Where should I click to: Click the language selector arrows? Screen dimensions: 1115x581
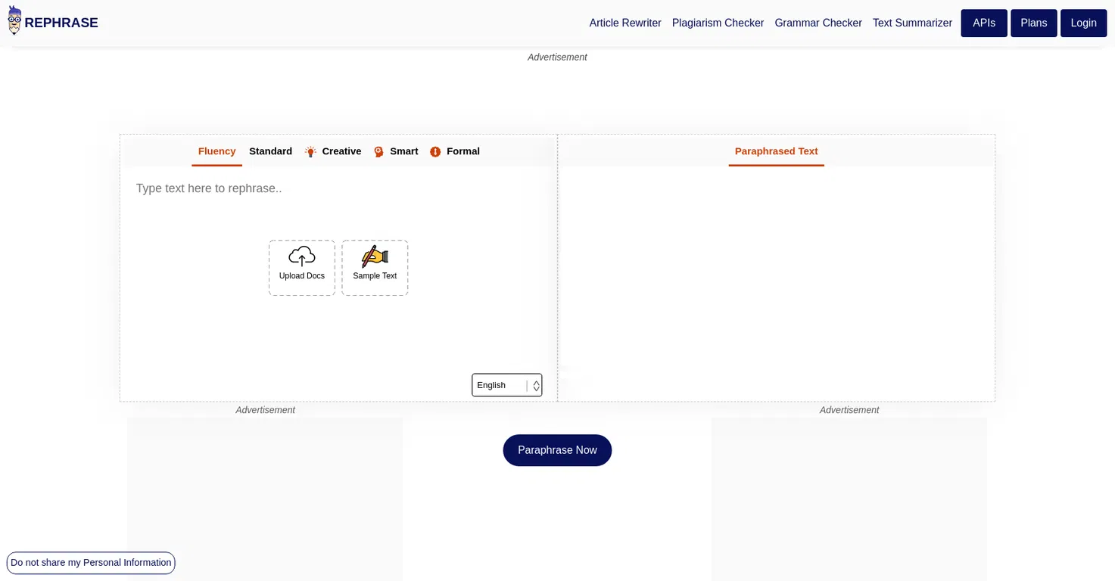[536, 386]
